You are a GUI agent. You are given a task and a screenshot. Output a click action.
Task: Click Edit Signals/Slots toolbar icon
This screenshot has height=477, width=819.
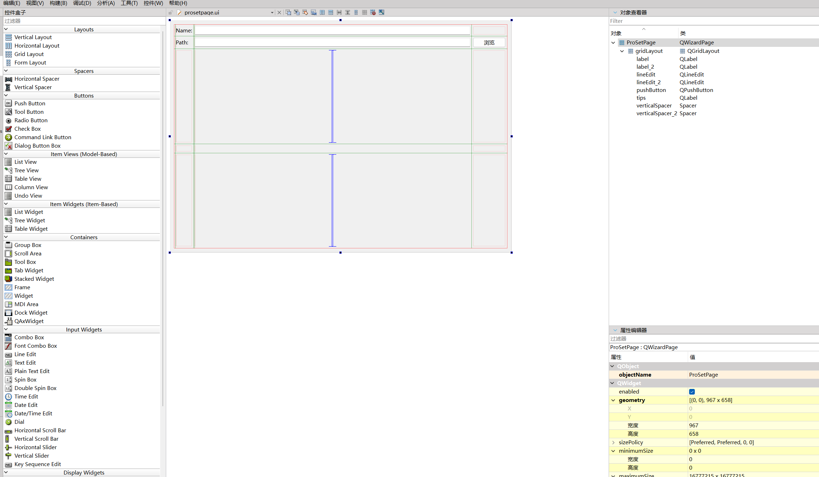coord(297,12)
